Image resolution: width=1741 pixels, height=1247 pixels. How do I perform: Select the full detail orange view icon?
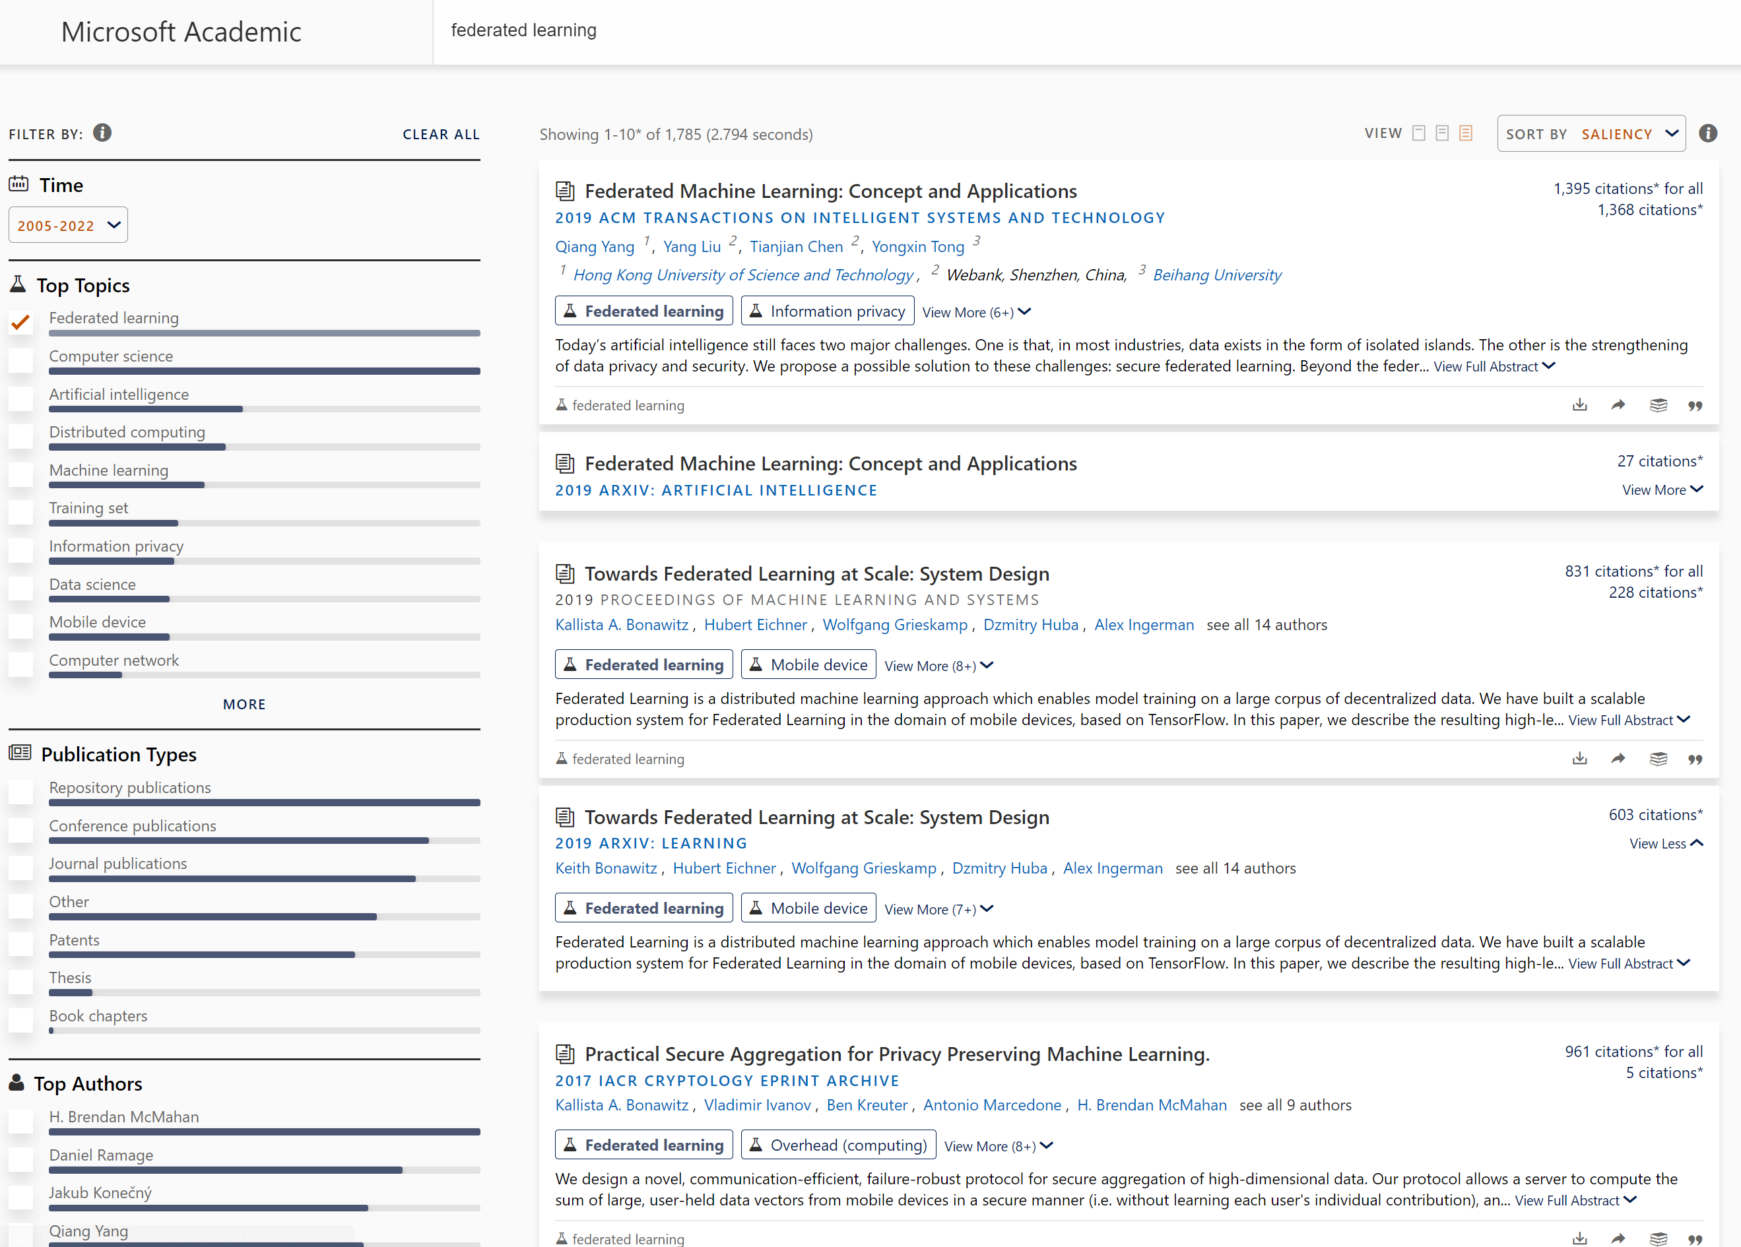1466,133
